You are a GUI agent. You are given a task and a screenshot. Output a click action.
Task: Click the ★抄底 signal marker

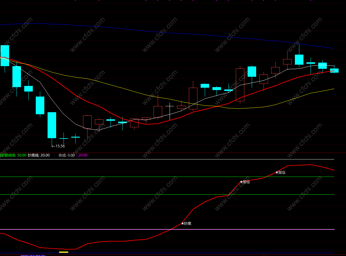point(186,223)
